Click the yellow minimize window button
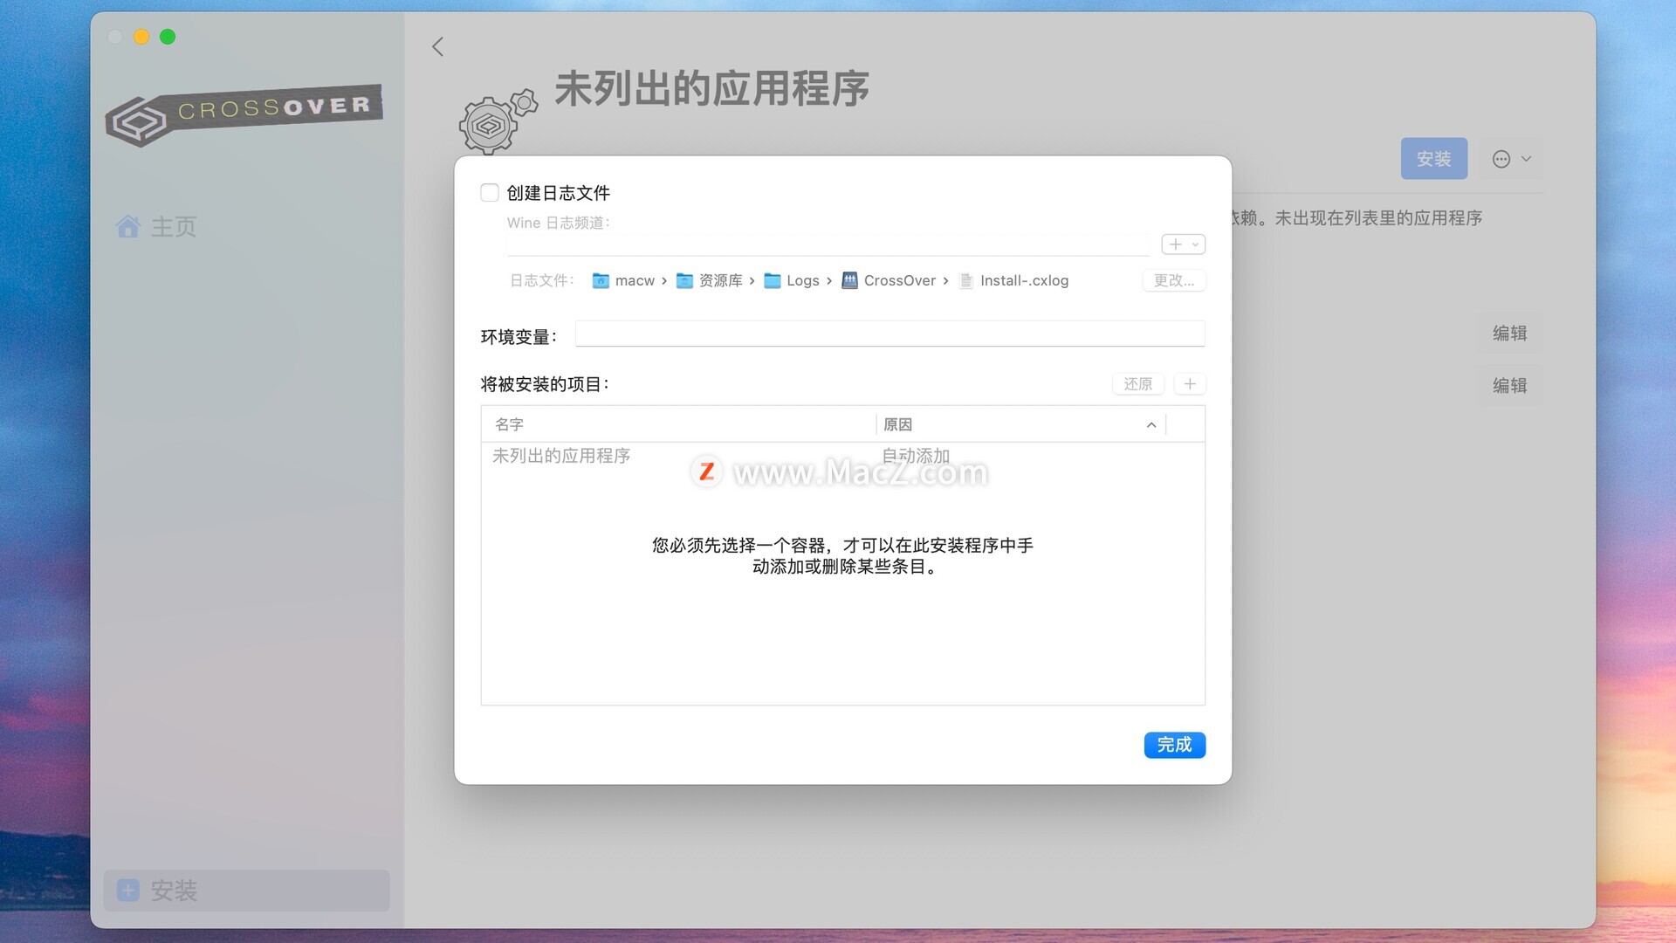The width and height of the screenshot is (1676, 943). (x=141, y=37)
